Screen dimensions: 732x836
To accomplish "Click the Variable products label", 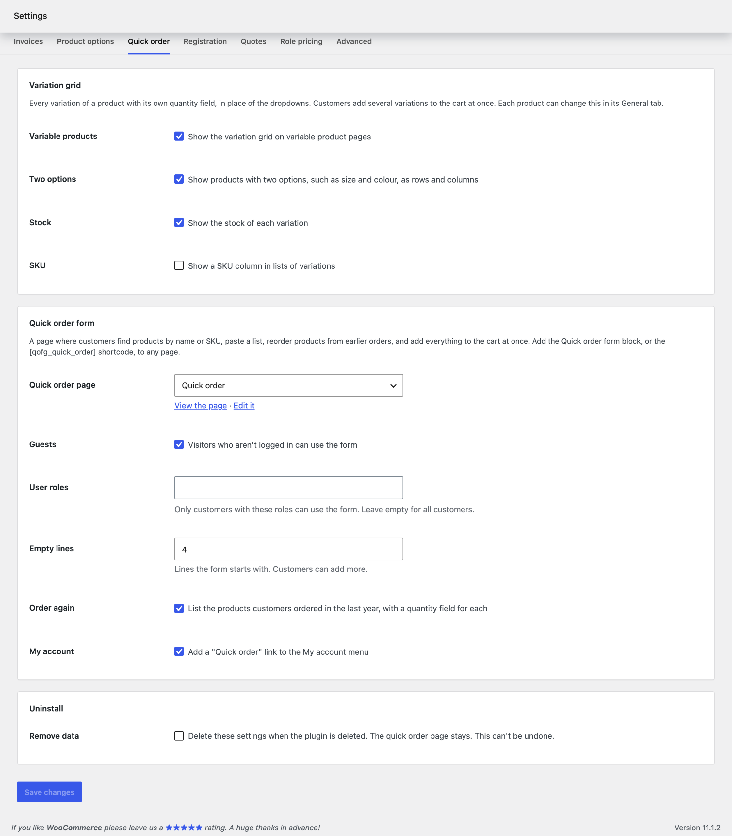I will click(63, 136).
